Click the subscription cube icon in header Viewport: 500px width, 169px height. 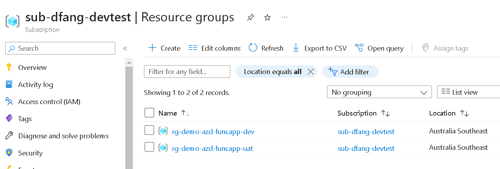pos(13,21)
